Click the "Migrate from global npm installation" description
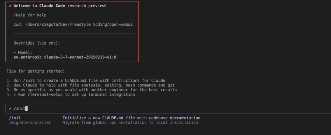331x135 pixels. (130, 123)
